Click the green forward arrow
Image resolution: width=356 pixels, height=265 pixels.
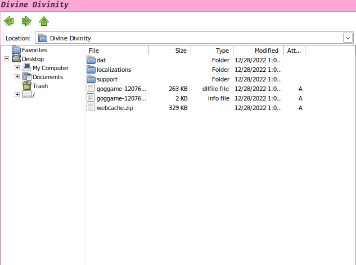coord(26,21)
